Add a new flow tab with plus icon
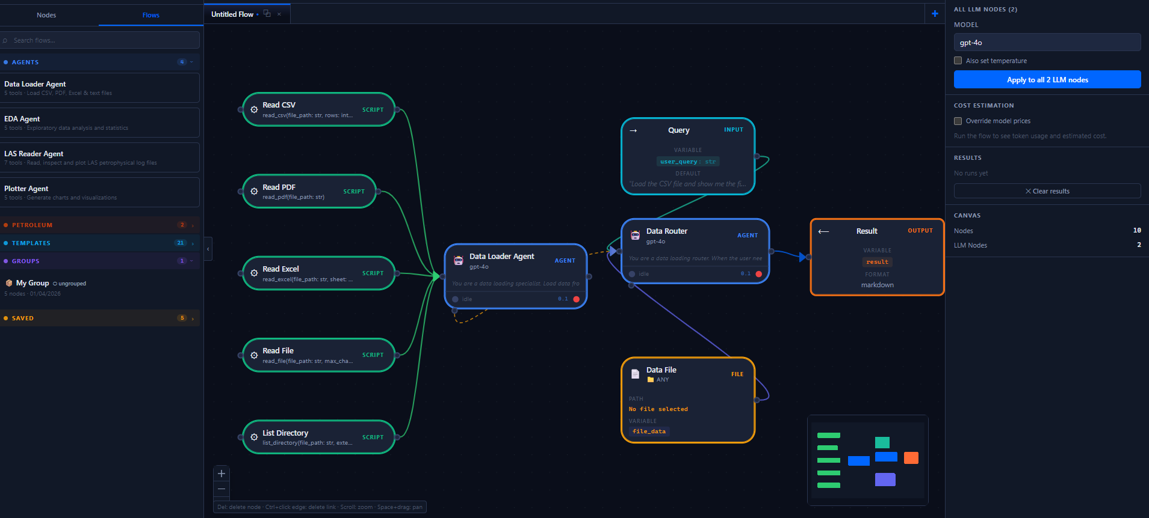 (935, 14)
